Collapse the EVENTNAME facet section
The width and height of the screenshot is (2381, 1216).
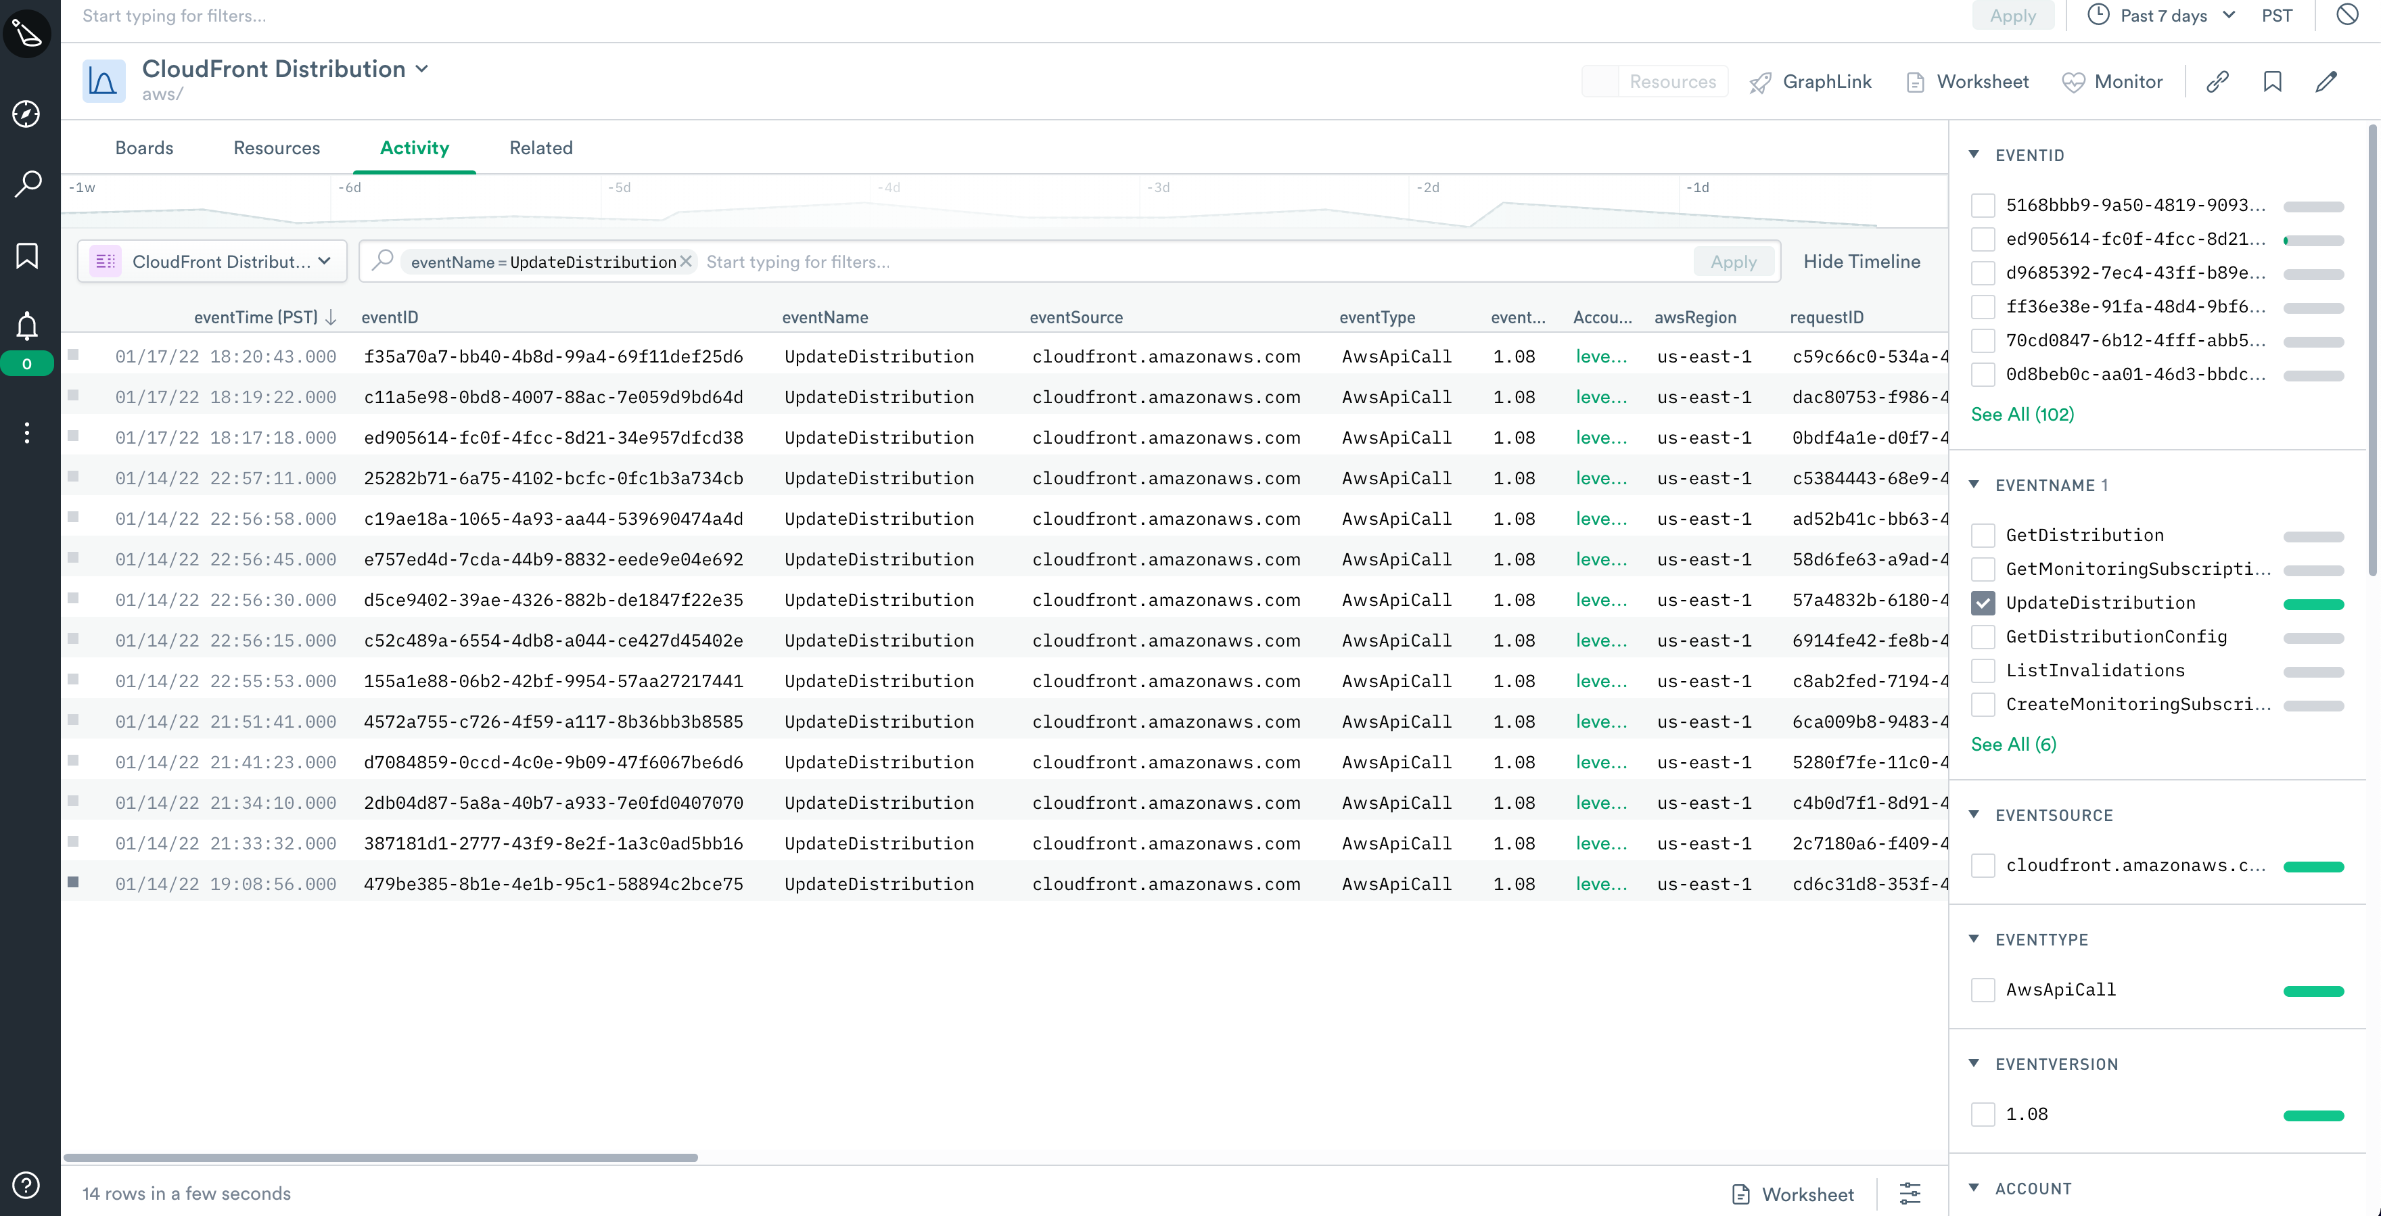coord(1973,484)
